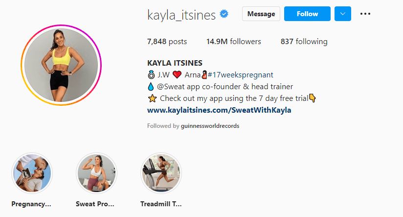Expand the suggested accounts dropdown arrow

pos(343,14)
